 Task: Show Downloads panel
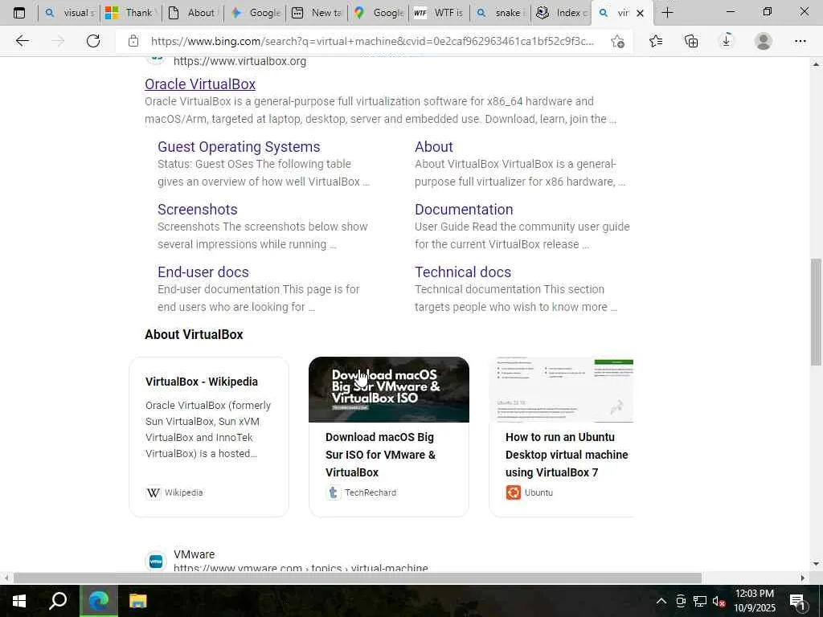tap(727, 41)
